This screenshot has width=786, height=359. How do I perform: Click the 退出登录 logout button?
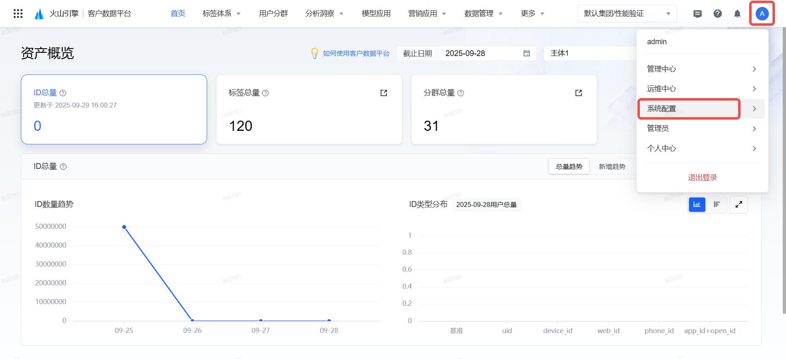[702, 177]
